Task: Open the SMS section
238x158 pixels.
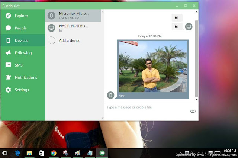Action: [19, 65]
